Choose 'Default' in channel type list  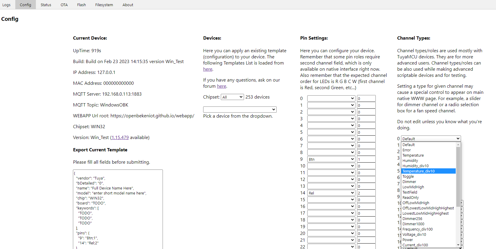(x=429, y=145)
